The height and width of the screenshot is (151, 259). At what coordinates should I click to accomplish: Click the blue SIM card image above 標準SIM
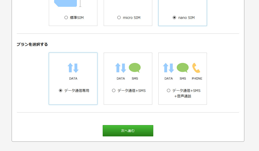pyautogui.click(x=66, y=3)
